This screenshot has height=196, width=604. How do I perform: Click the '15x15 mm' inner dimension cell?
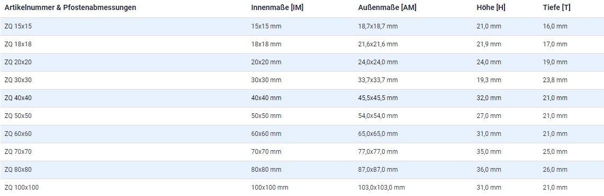click(x=266, y=26)
